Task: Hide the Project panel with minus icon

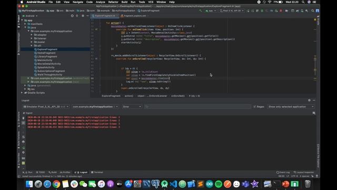Action: 87,16
